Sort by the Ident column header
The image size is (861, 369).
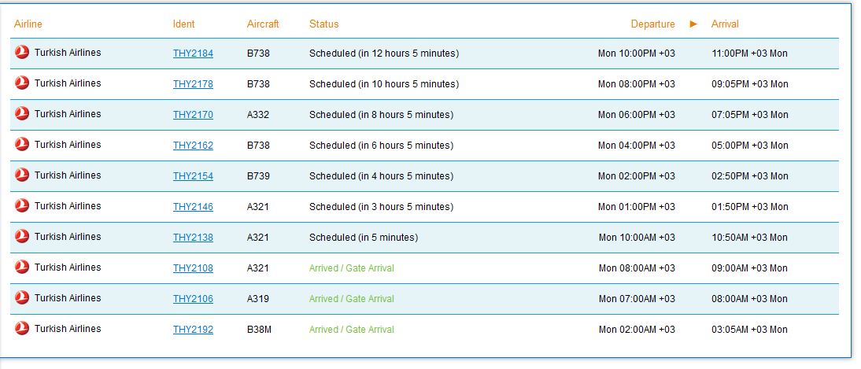pos(183,24)
